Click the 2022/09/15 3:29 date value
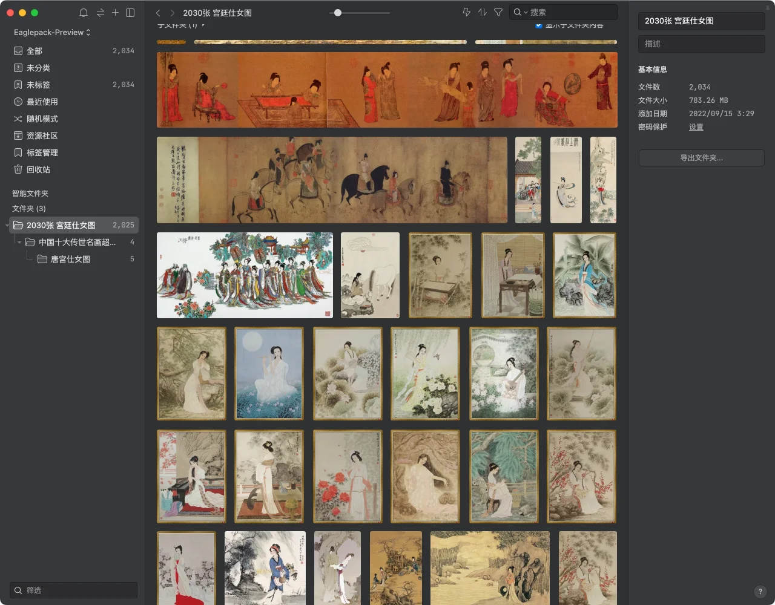 (722, 114)
